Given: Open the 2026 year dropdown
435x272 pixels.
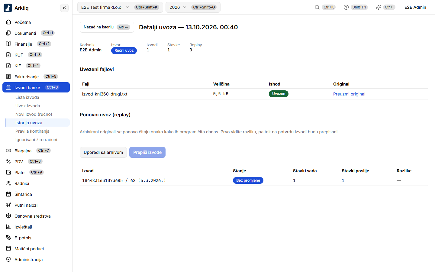Looking at the screenshot, I should (193, 7).
